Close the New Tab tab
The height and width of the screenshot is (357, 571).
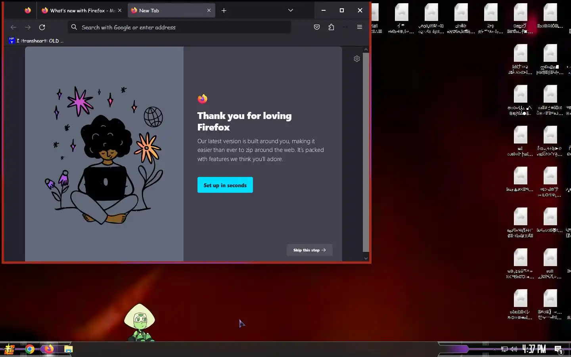[x=209, y=10]
